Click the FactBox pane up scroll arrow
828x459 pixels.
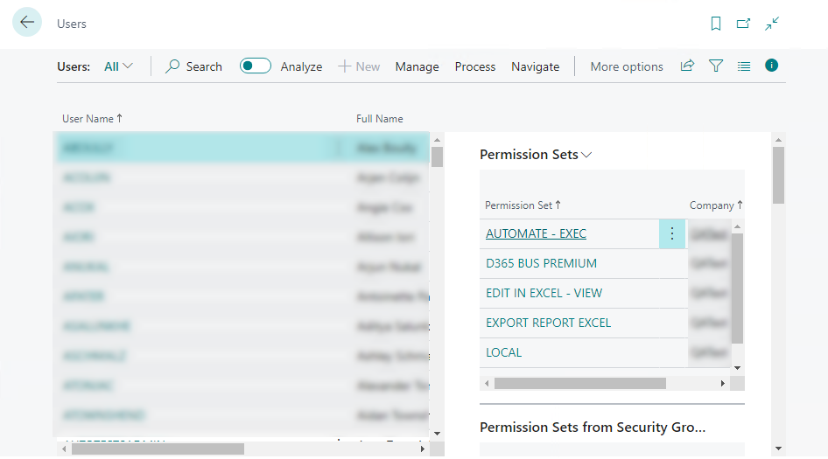(x=778, y=140)
